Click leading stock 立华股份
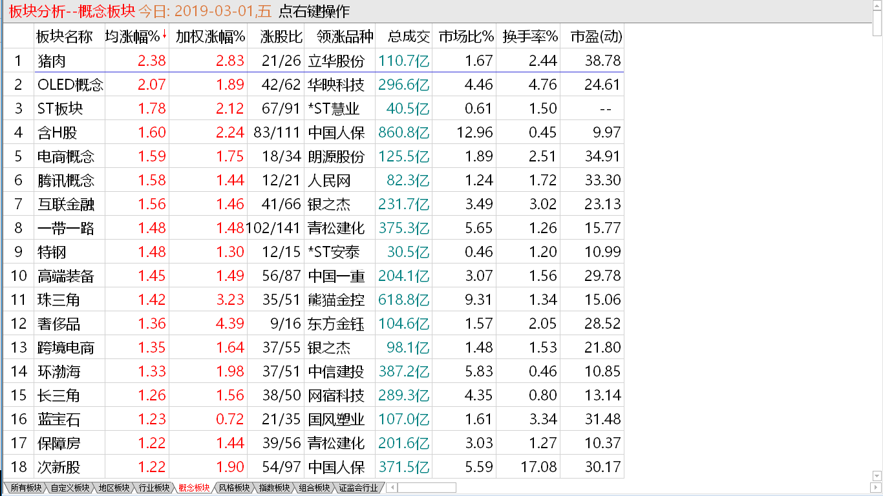Viewport: 883px width, 496px height. tap(336, 61)
